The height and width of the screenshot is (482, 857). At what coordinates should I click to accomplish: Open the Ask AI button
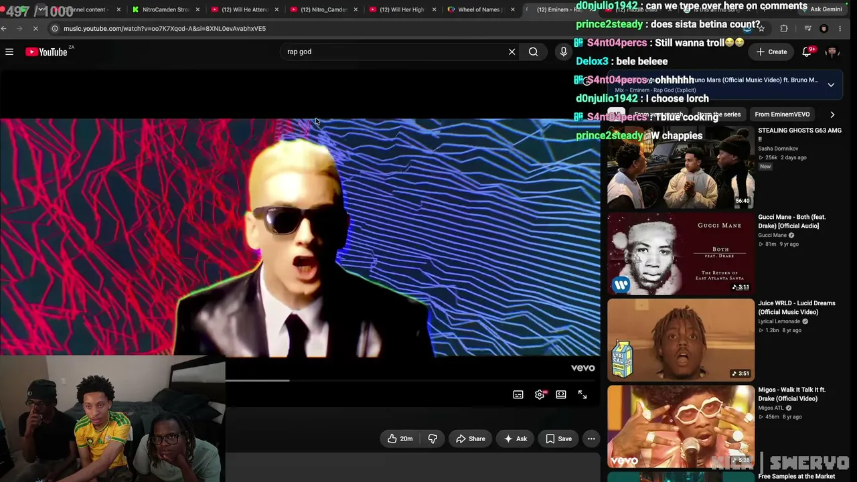[516, 438]
